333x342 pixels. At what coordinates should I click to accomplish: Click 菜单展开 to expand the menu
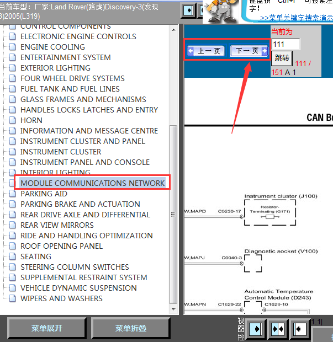(x=47, y=328)
